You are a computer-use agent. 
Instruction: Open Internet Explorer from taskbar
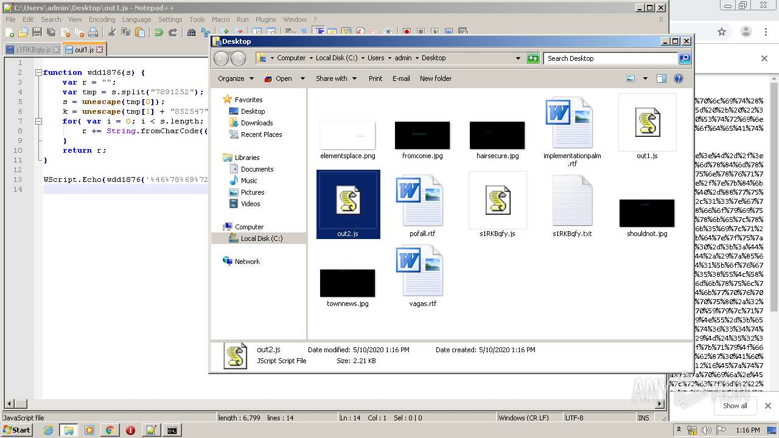[x=48, y=430]
